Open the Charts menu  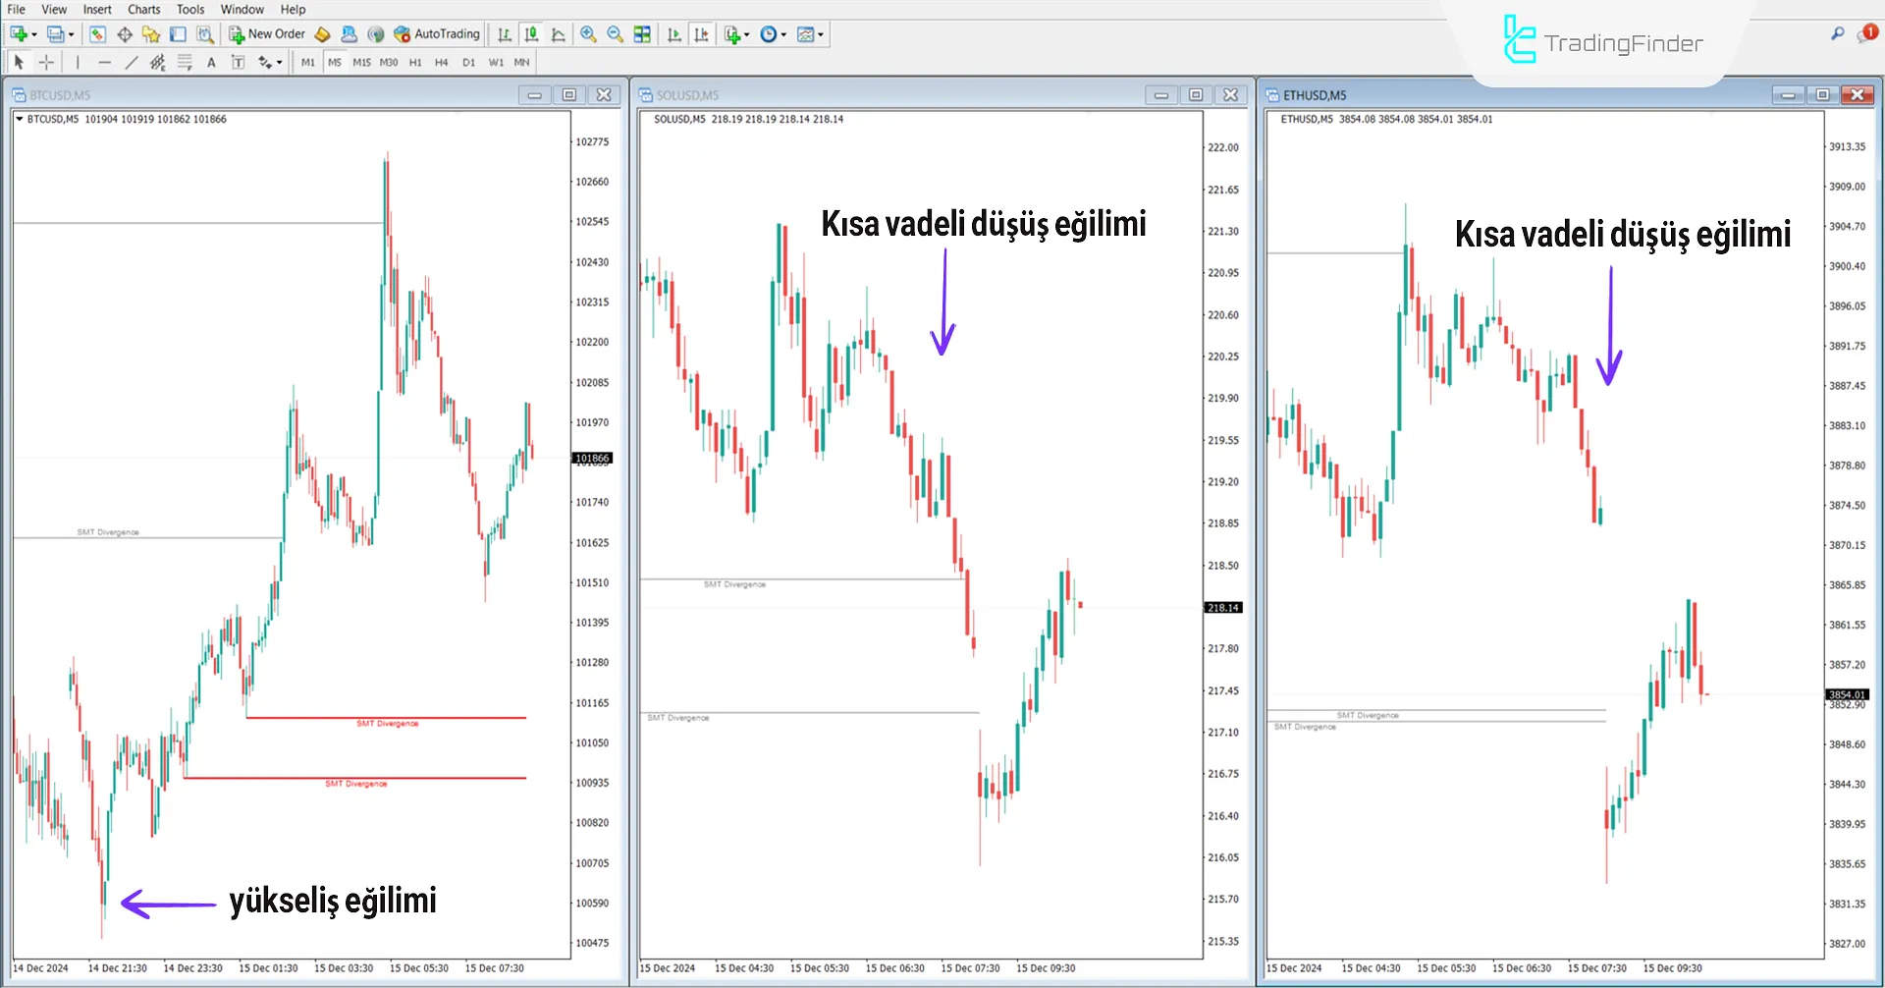point(143,9)
